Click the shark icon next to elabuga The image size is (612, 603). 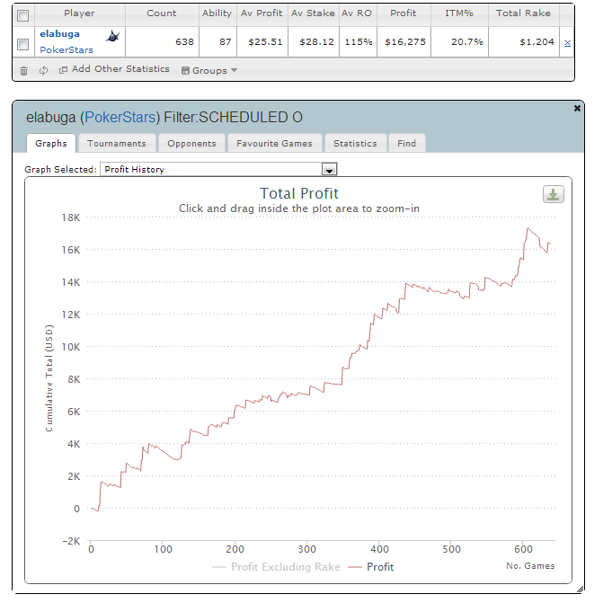[x=113, y=36]
